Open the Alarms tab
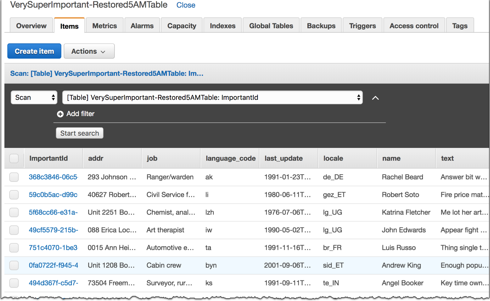490x301 pixels. point(142,26)
